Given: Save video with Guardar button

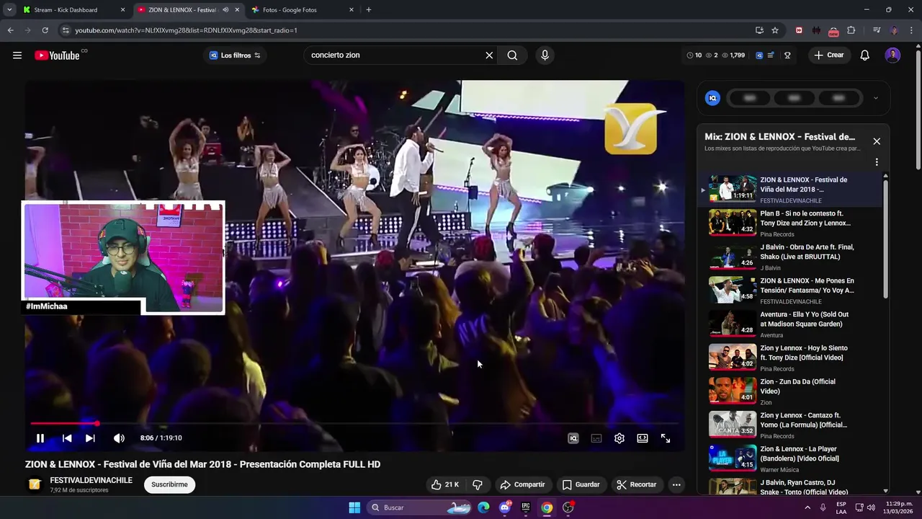Looking at the screenshot, I should [x=581, y=484].
